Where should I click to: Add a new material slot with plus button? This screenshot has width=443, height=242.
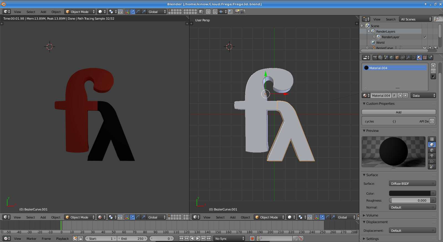[x=433, y=66]
